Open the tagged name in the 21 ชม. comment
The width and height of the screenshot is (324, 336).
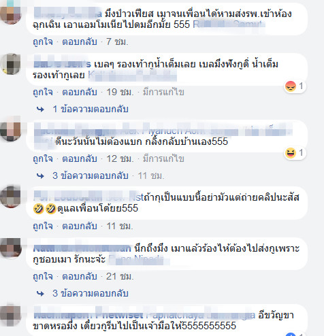click(x=136, y=259)
